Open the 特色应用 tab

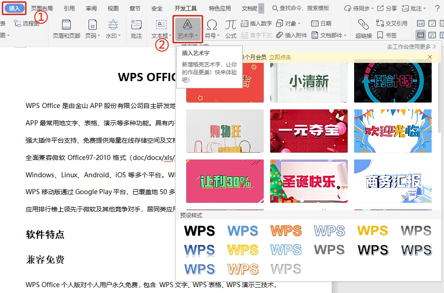point(220,9)
